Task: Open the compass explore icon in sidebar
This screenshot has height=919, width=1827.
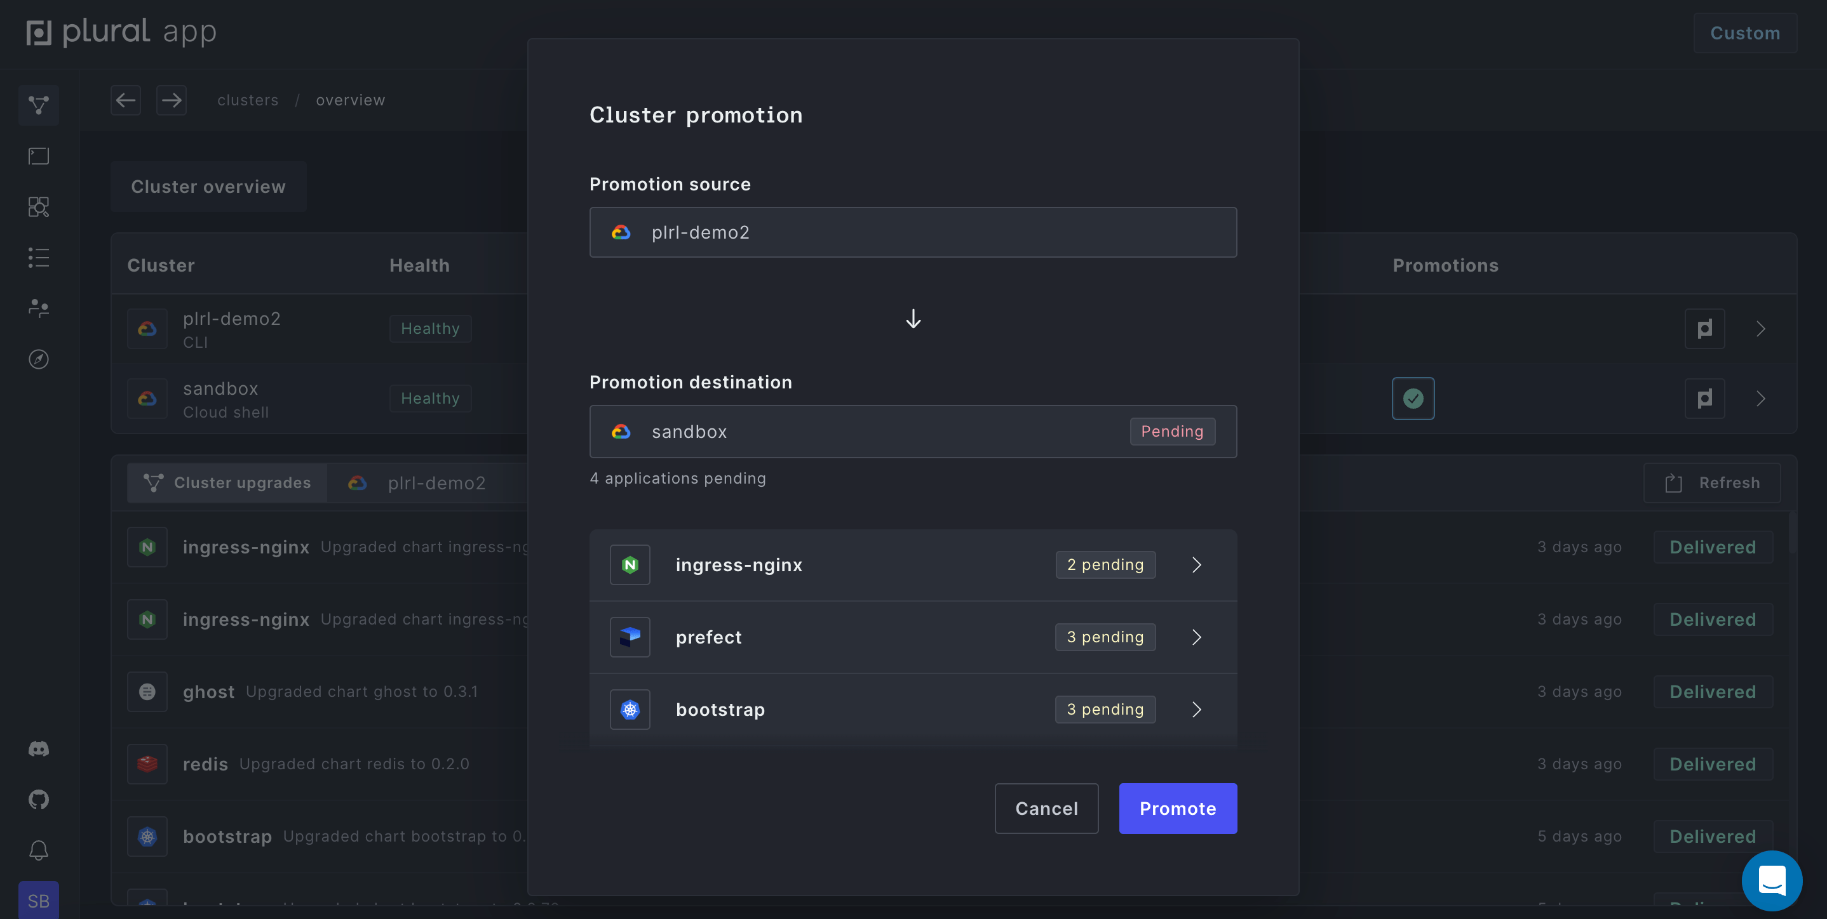Action: coord(38,359)
